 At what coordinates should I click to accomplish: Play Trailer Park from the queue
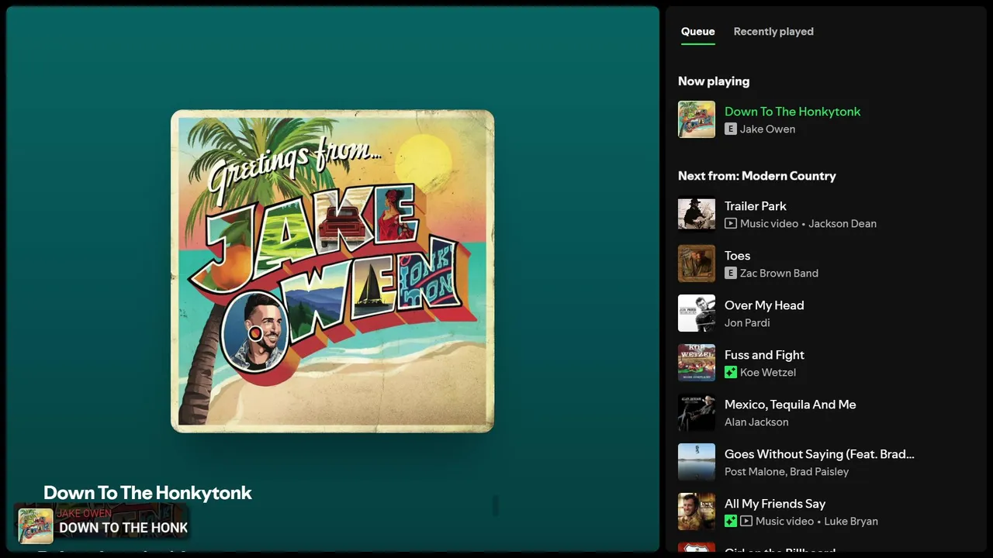tap(755, 206)
